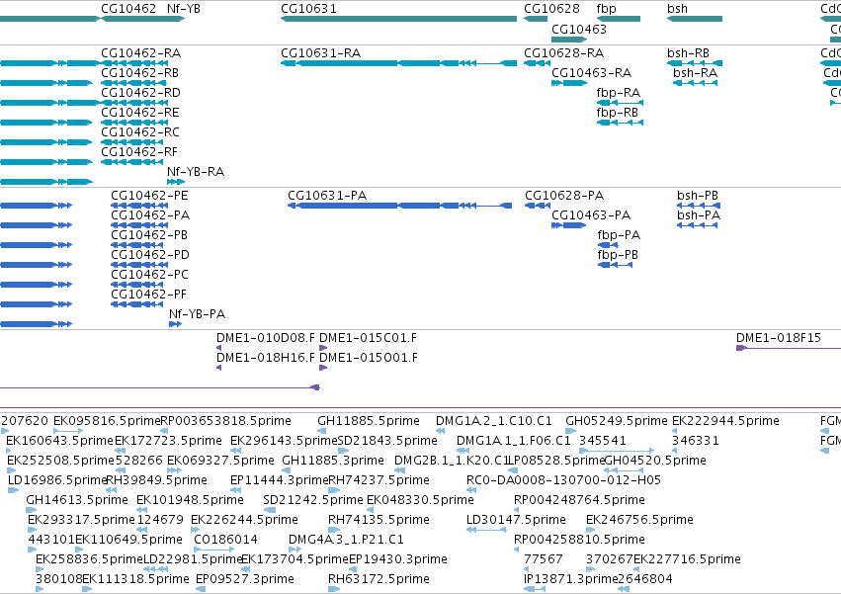Click the GH11885.3prime EST label
Image resolution: width=841 pixels, height=594 pixels.
(333, 461)
